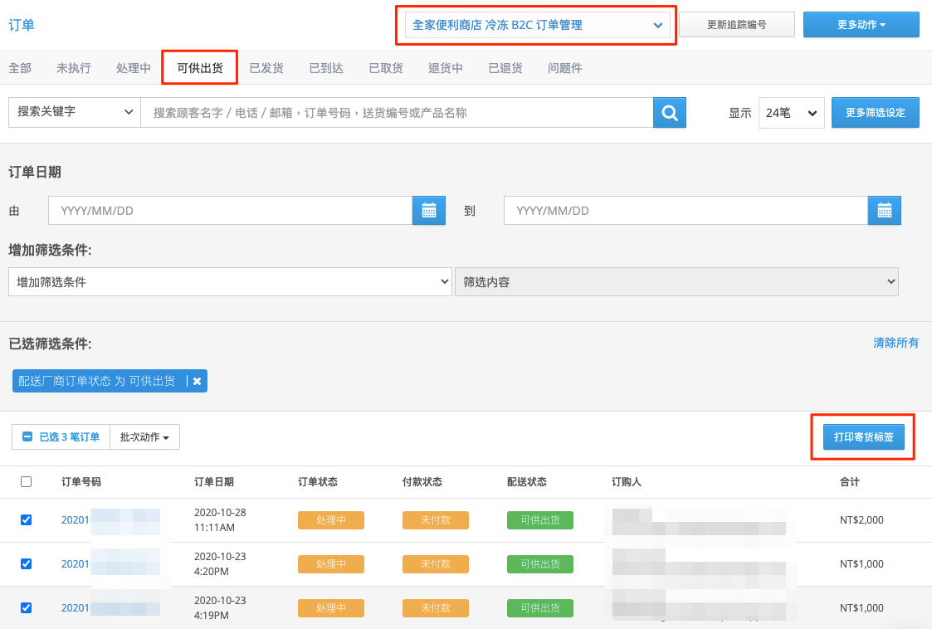
Task: Select the 可供出货 tab
Action: (200, 68)
